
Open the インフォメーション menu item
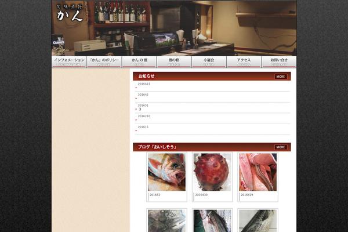tap(69, 62)
